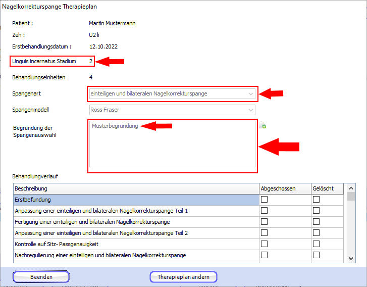Click the table scrollbar down arrow
The width and height of the screenshot is (367, 287).
(351, 258)
